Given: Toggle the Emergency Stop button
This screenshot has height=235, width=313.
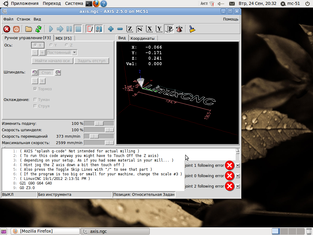Looking at the screenshot, I should coord(7,29).
